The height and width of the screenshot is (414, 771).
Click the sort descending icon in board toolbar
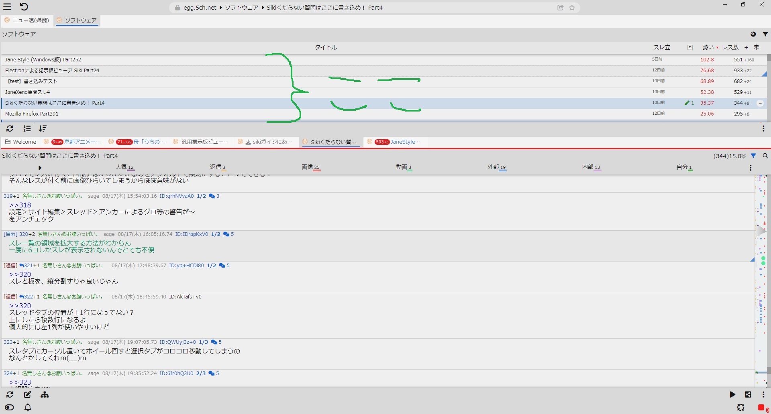[x=43, y=128]
